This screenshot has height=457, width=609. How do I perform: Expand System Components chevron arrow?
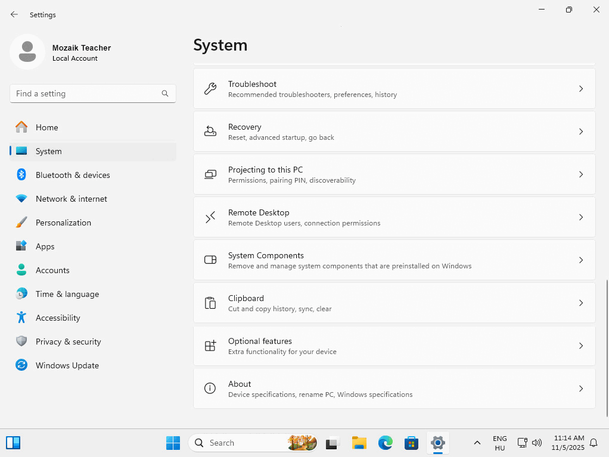coord(581,260)
